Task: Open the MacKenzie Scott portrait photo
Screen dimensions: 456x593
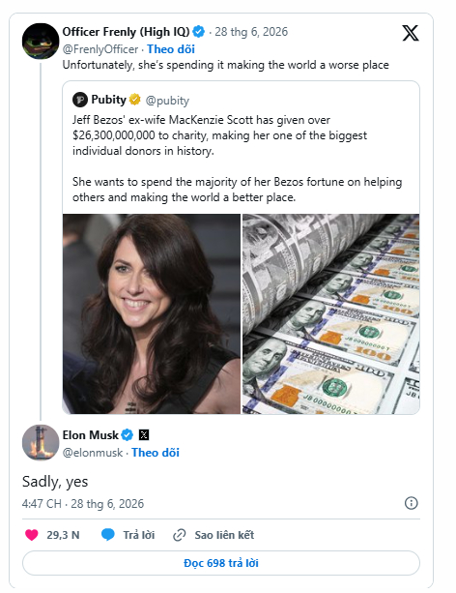Action: pyautogui.click(x=152, y=313)
